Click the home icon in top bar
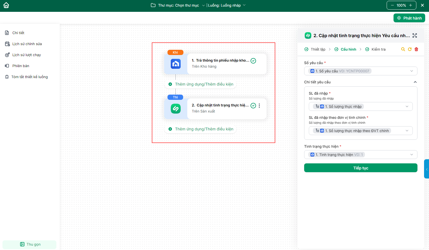Viewport: 429px width, 250px height. pyautogui.click(x=6, y=5)
